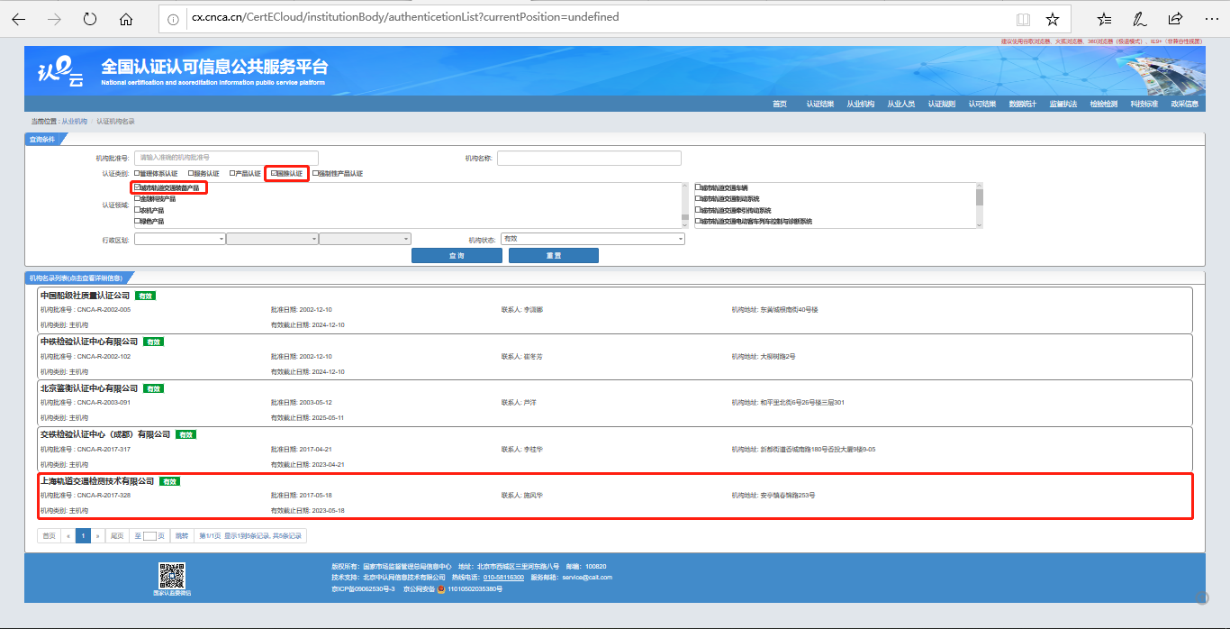Open 交铁检验认证中心（成都）有限公司 details

click(x=105, y=434)
